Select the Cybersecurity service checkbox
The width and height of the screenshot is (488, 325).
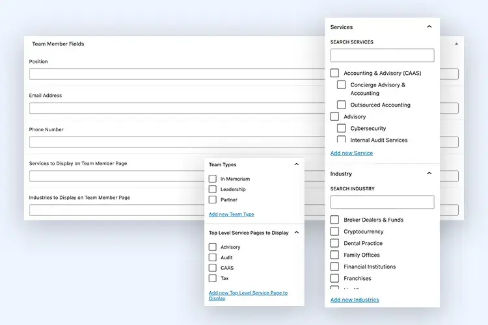[x=341, y=129]
